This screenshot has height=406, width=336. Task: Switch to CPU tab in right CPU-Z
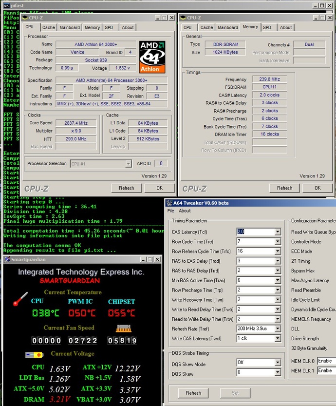tap(187, 27)
